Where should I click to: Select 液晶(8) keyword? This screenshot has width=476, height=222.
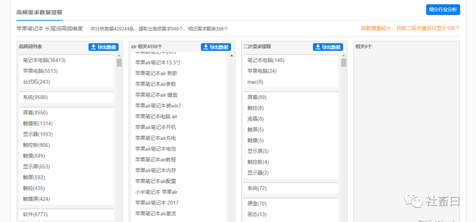click(256, 119)
